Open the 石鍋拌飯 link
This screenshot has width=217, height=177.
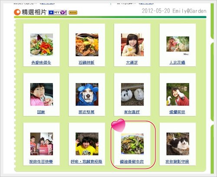86,62
